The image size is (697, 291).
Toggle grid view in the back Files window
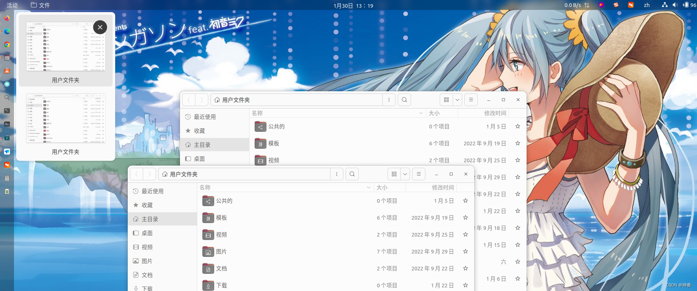click(446, 100)
